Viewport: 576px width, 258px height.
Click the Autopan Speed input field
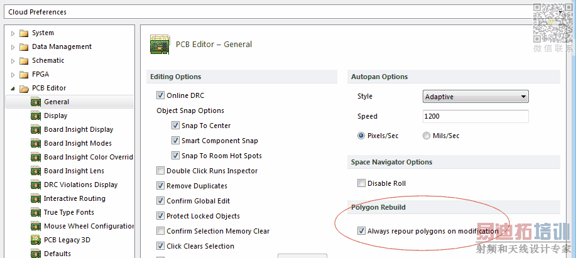(475, 116)
